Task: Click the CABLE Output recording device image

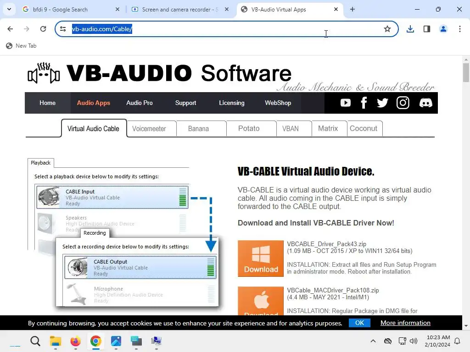Action: click(77, 267)
